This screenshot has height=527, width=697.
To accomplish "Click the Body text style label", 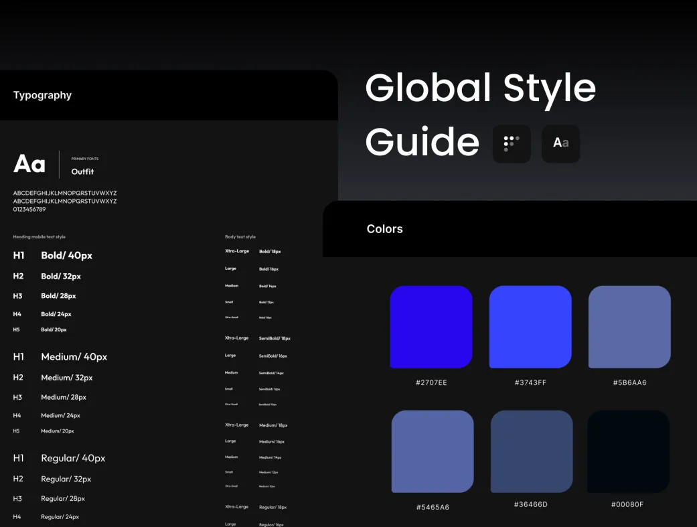I will (x=240, y=237).
